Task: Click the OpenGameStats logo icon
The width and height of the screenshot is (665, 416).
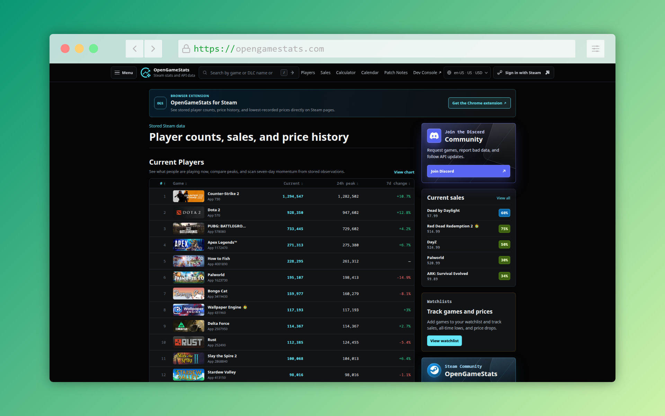Action: tap(146, 73)
